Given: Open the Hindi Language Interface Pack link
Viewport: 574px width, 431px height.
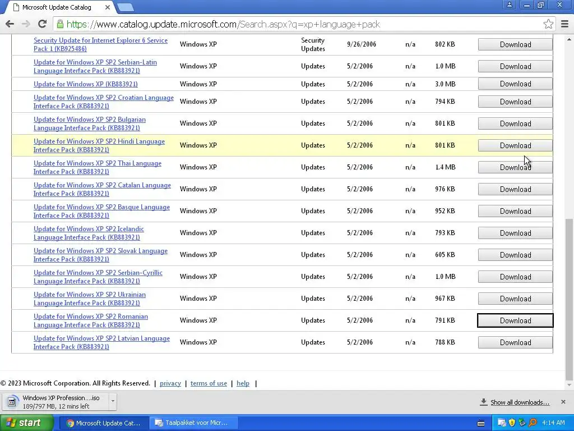Looking at the screenshot, I should click(x=99, y=145).
